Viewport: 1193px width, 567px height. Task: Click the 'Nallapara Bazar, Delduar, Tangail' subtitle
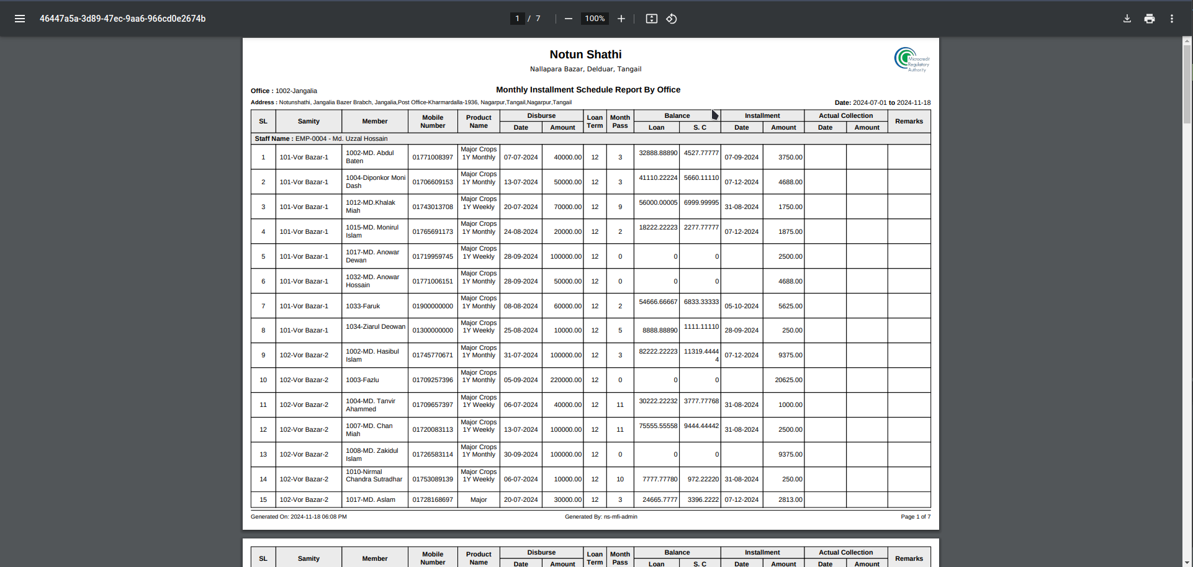585,69
